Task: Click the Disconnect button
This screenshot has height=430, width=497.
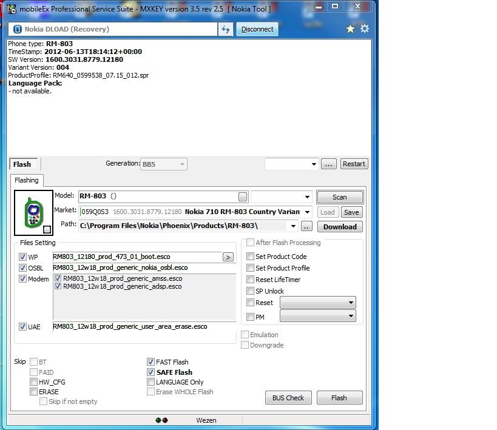Action: point(257,30)
